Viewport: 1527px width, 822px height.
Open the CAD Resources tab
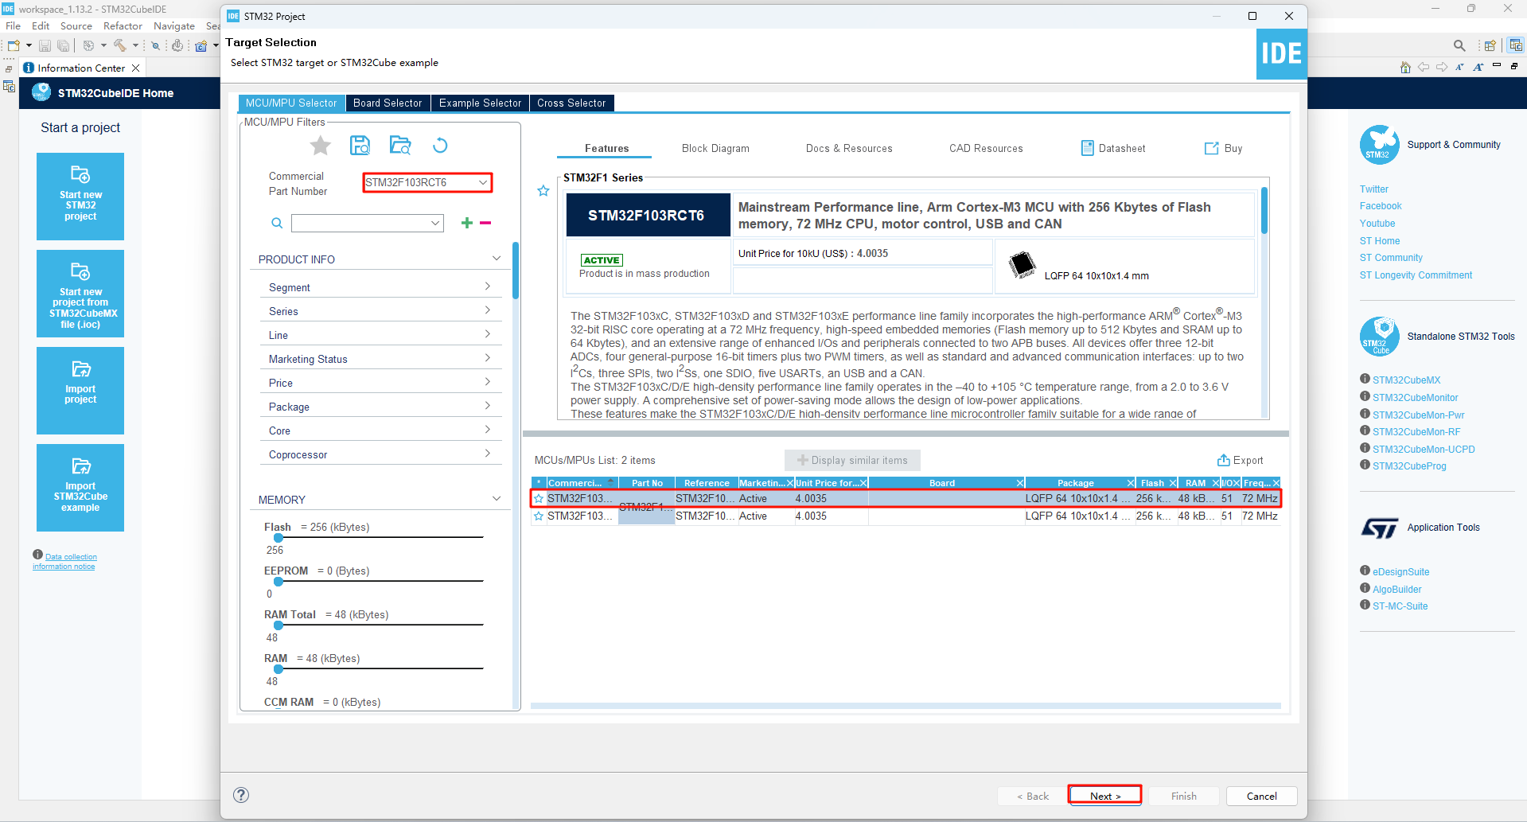click(x=986, y=149)
